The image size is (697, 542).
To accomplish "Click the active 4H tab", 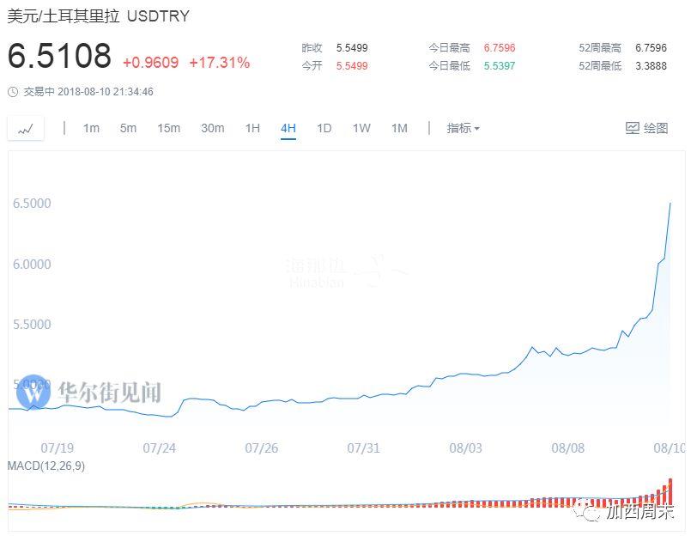I will tap(288, 129).
